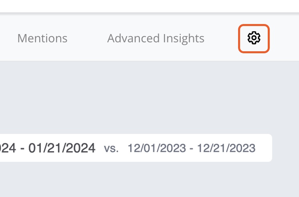Viewport: 299px width, 197px height.
Task: Click the partially visible "024" start date
Action: pyautogui.click(x=8, y=148)
